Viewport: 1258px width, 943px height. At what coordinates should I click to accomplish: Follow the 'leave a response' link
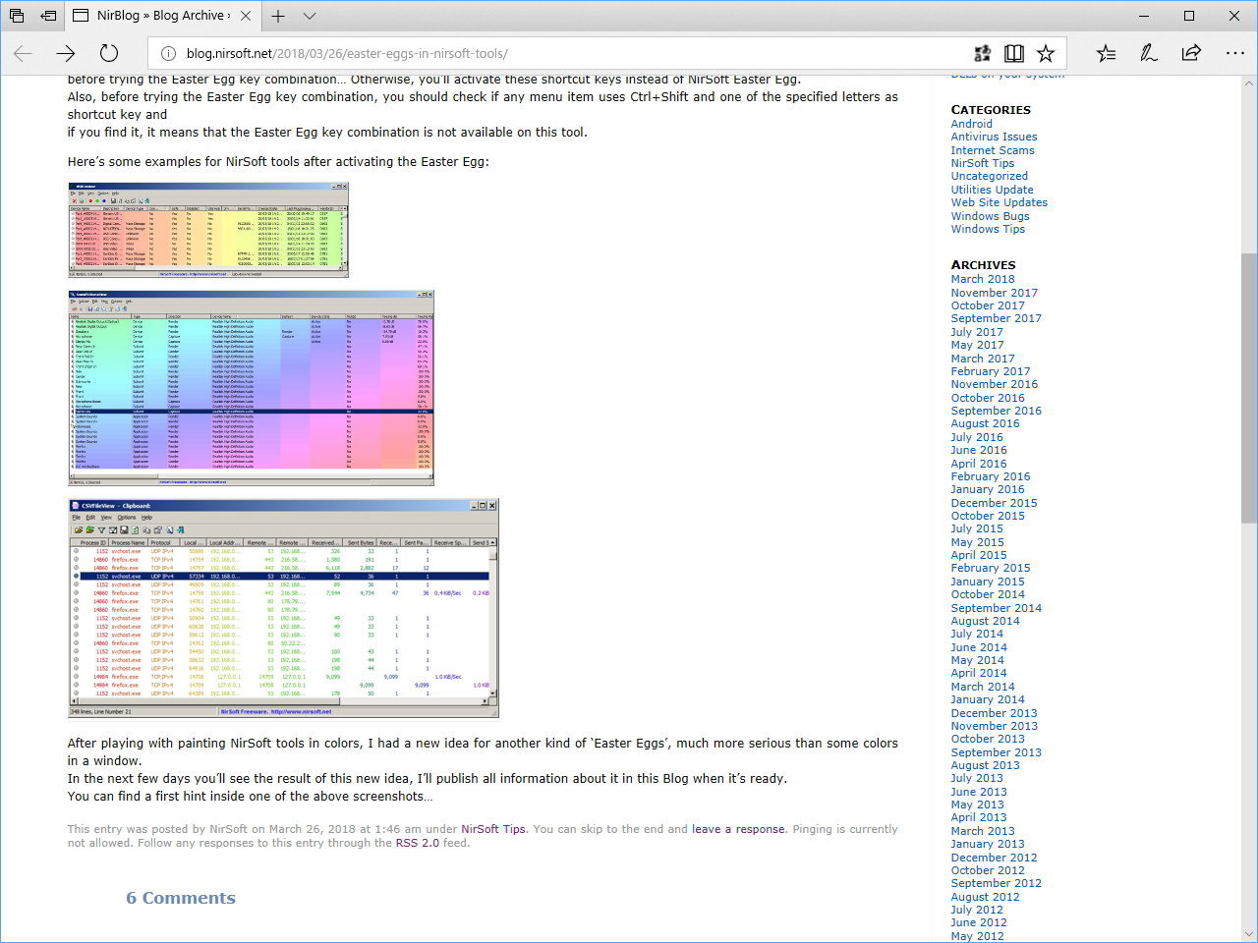(738, 829)
